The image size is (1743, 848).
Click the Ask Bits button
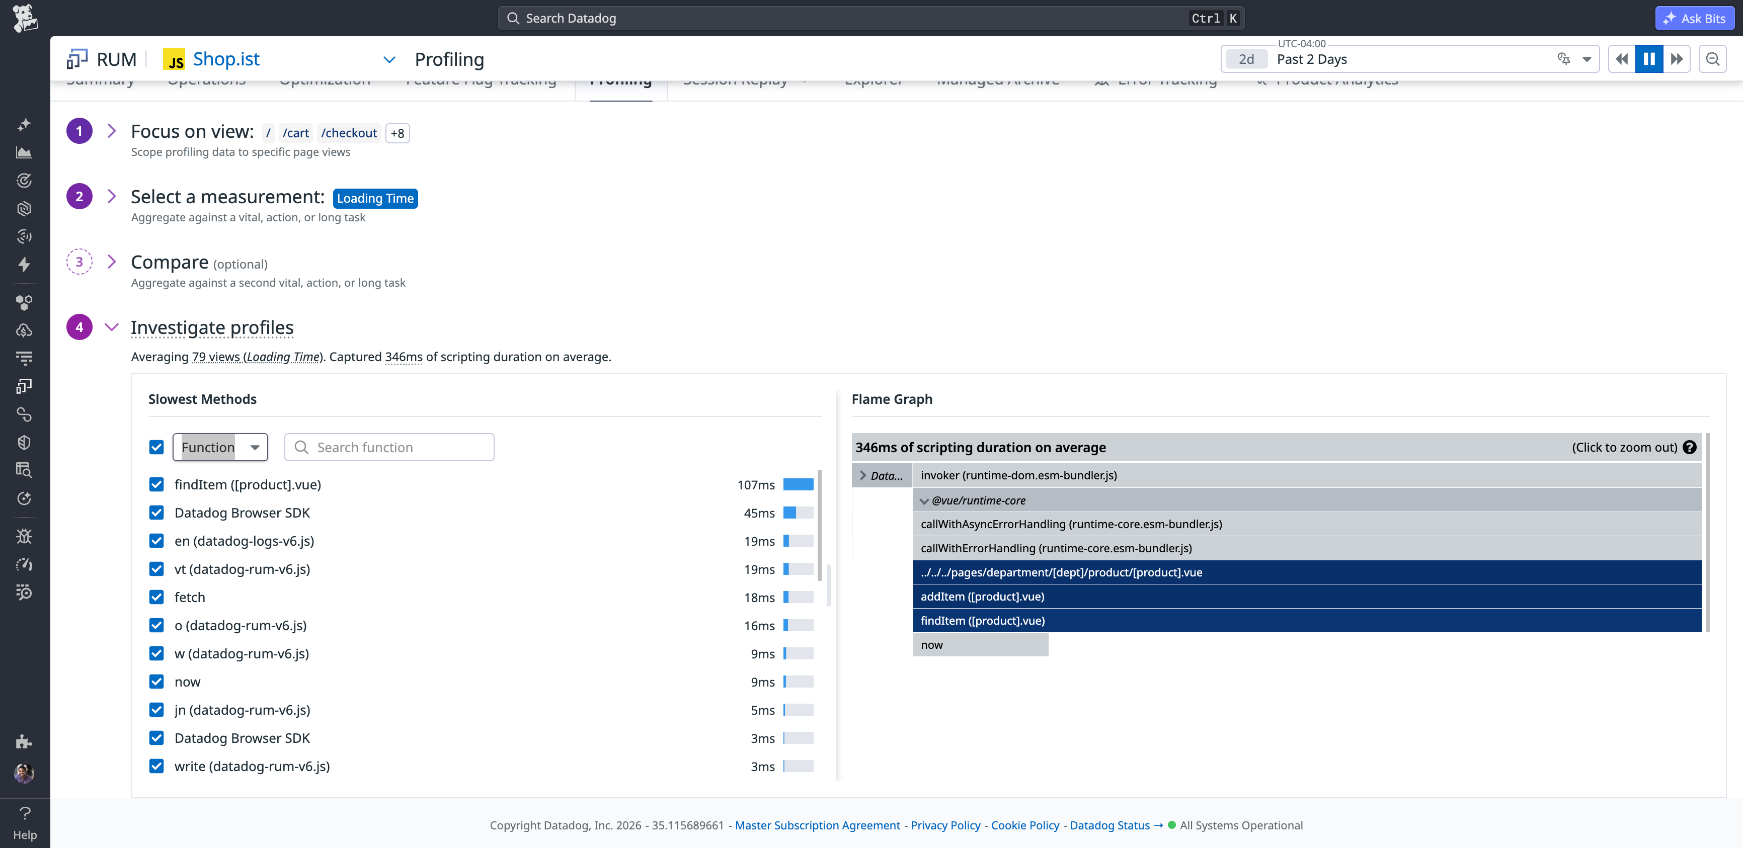click(x=1695, y=18)
